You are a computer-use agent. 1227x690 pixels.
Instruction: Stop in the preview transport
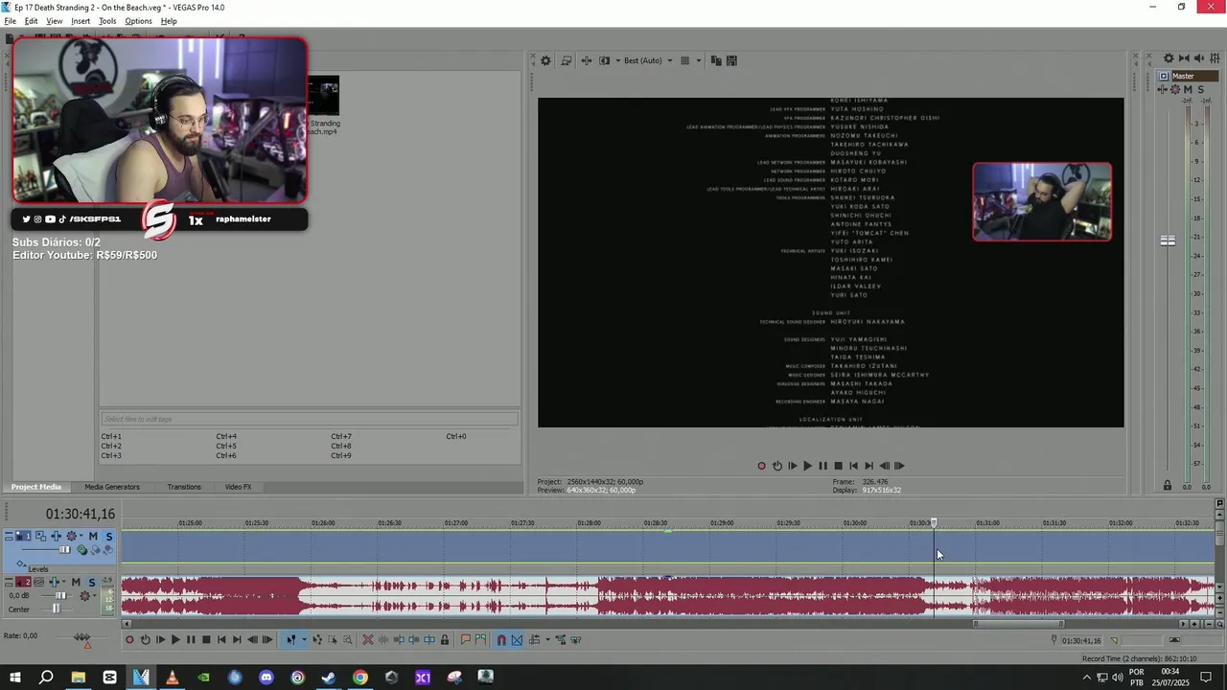838,466
